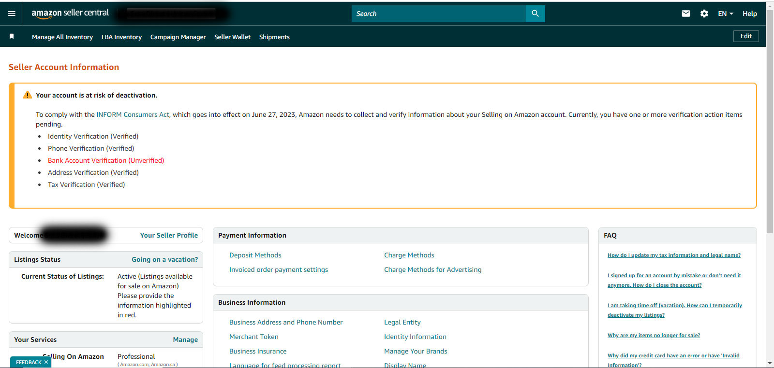774x368 pixels.
Task: Open Seller Wallet
Action: (x=232, y=37)
